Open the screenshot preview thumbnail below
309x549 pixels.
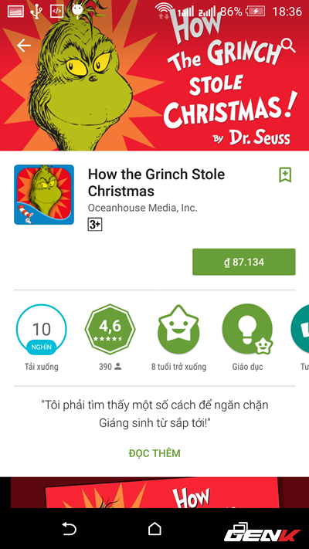(154, 493)
